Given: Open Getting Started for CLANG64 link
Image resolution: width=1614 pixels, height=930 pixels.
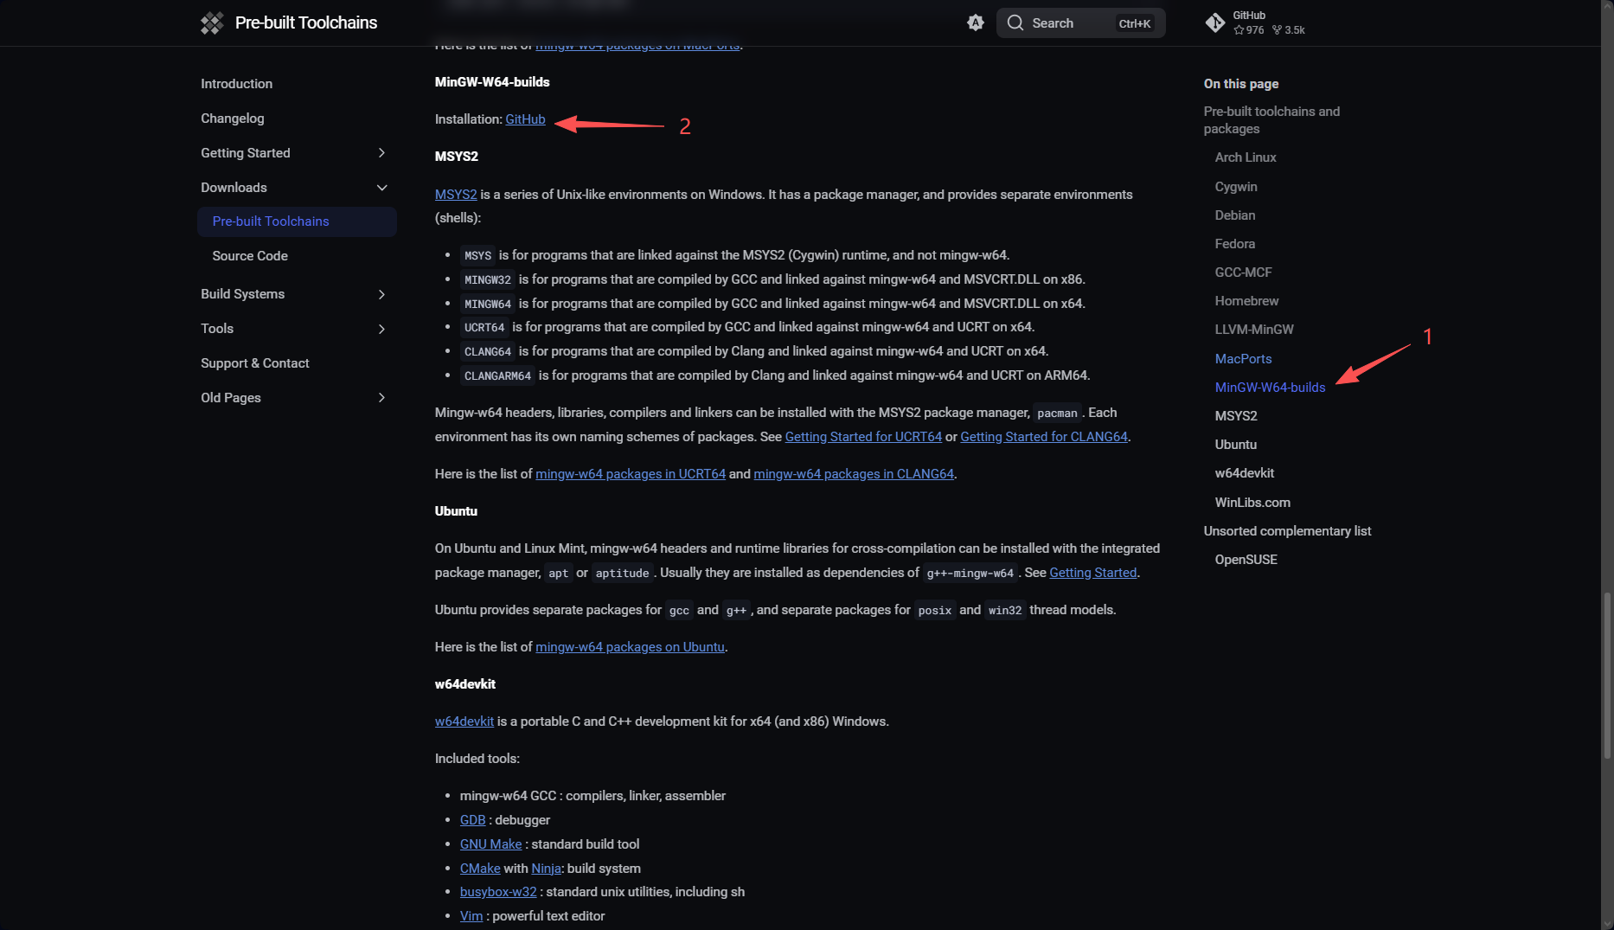Looking at the screenshot, I should (1044, 437).
